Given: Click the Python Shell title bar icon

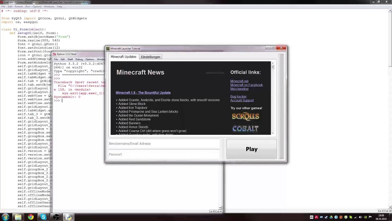Looking at the screenshot, I should 54,54.
